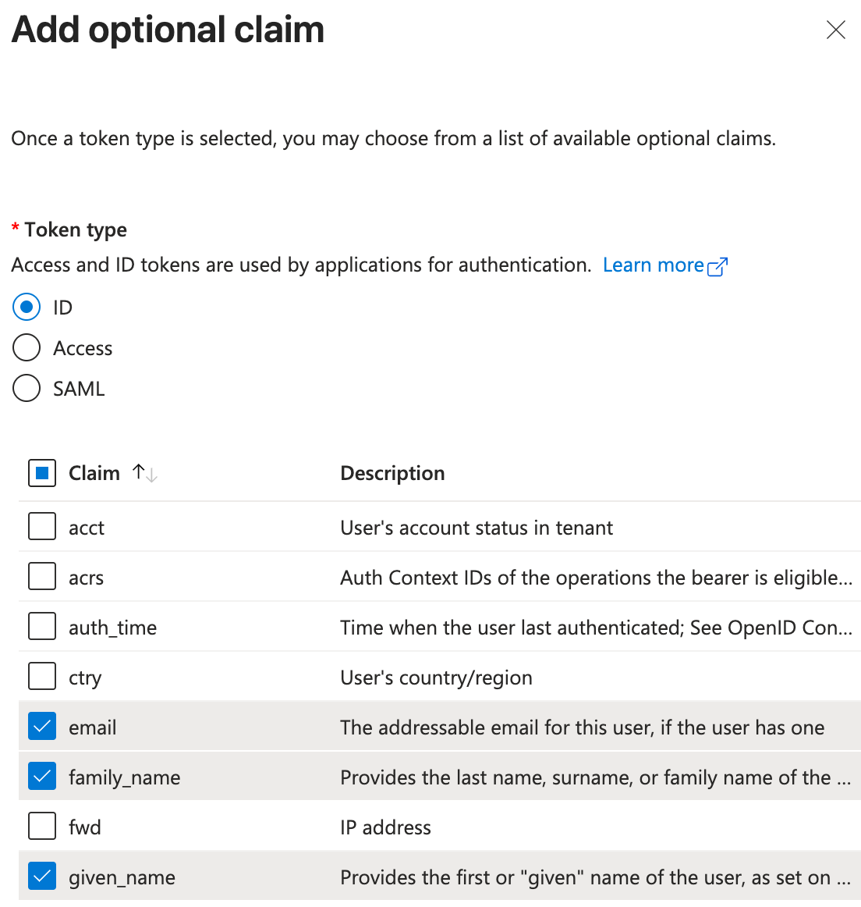Tick the auth_time claim checkbox
861x907 pixels.
tap(42, 627)
